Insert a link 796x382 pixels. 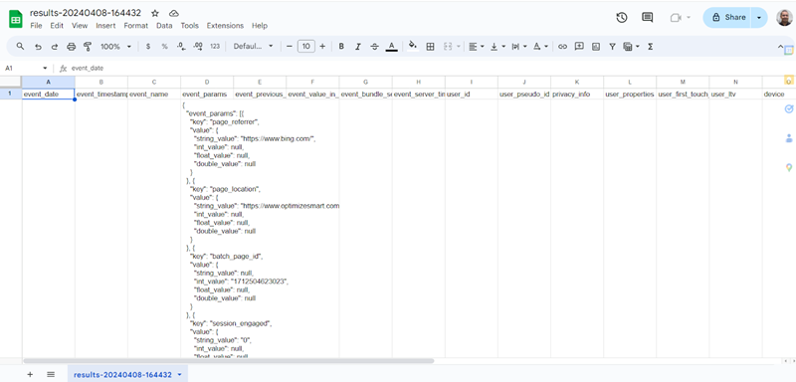point(562,47)
